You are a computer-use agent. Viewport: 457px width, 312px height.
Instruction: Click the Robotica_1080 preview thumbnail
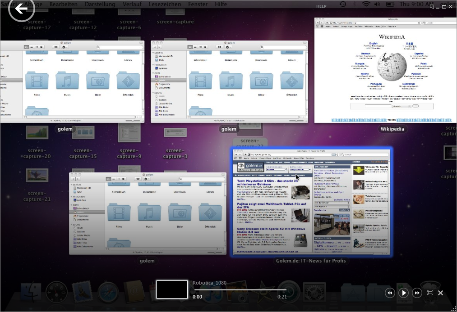click(x=172, y=289)
